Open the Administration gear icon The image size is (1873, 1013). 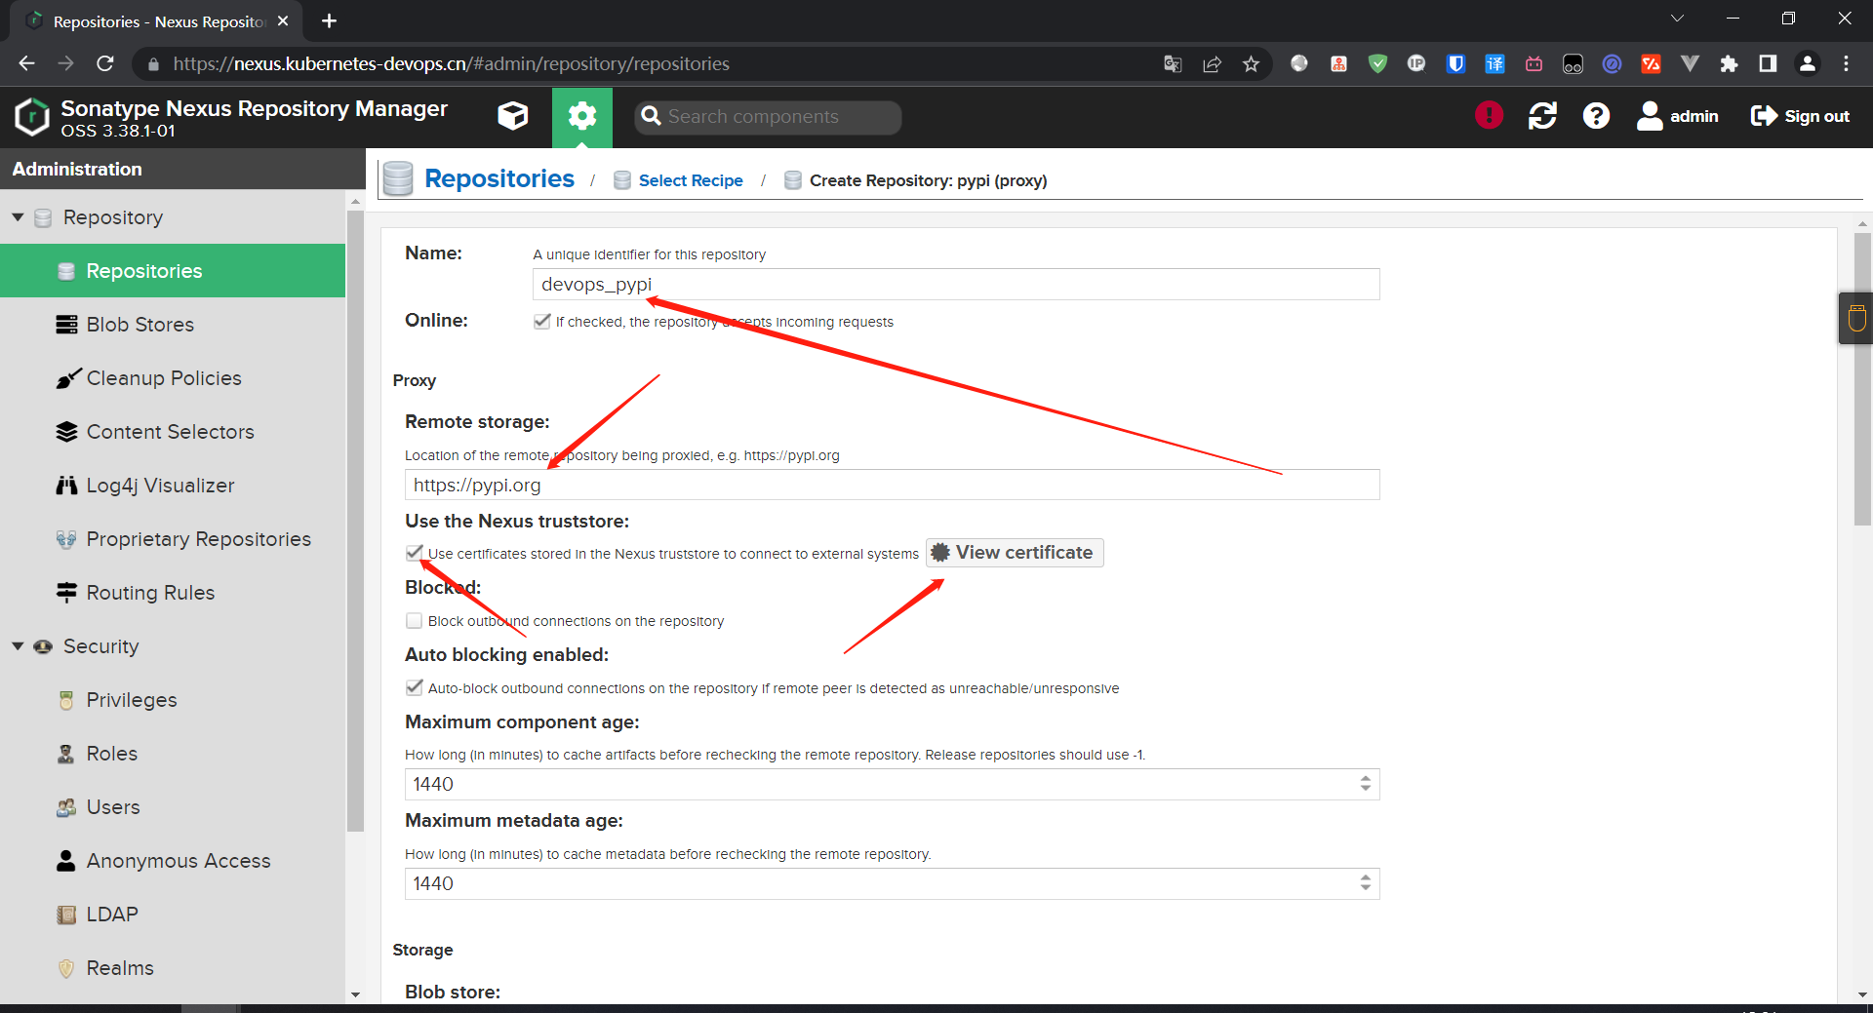point(582,117)
